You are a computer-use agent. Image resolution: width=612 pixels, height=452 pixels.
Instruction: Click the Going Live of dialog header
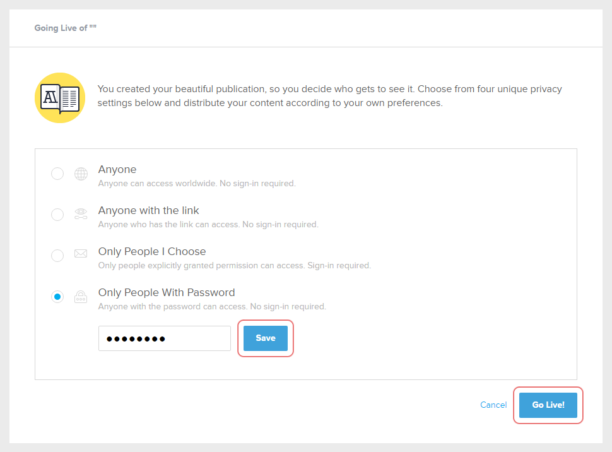coord(66,28)
